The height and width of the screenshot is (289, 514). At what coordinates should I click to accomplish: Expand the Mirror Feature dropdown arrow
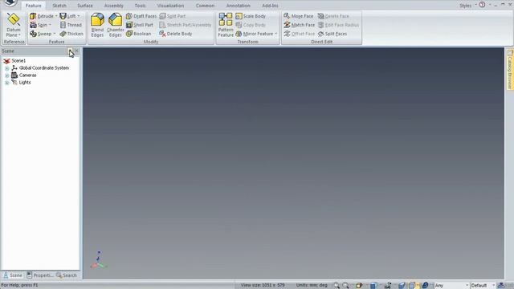(276, 34)
